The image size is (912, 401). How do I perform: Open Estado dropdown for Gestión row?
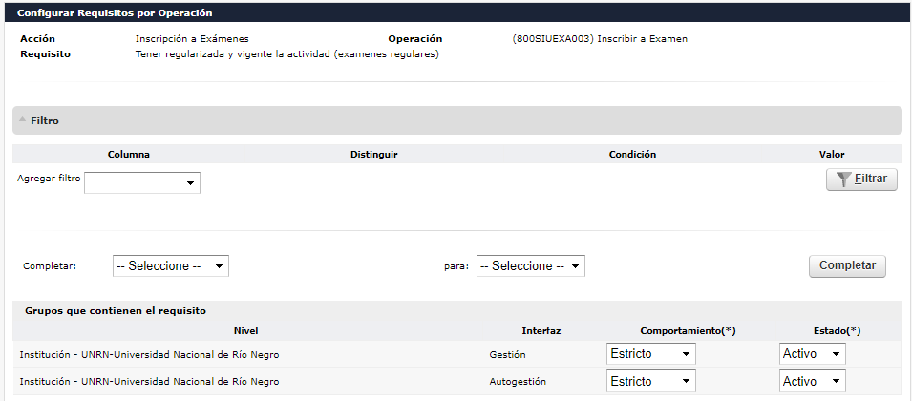(812, 354)
